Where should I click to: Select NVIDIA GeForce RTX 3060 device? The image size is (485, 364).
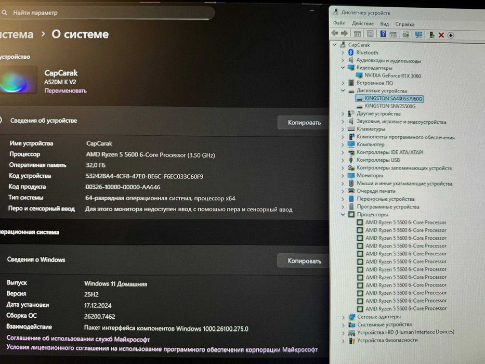[392, 75]
